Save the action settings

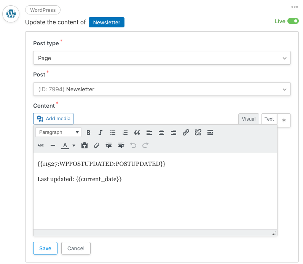45,248
